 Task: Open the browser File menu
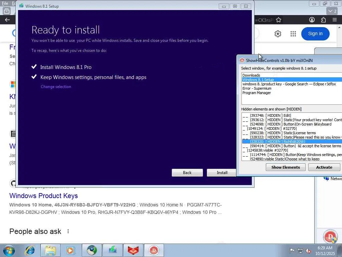tap(5, 3)
